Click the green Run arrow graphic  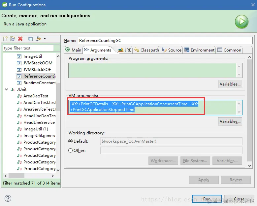click(241, 21)
